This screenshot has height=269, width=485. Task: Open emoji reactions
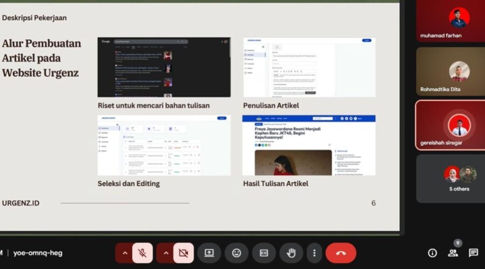[237, 253]
